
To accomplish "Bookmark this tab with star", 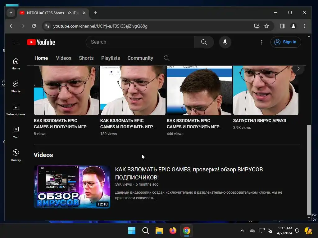I will [x=267, y=26].
